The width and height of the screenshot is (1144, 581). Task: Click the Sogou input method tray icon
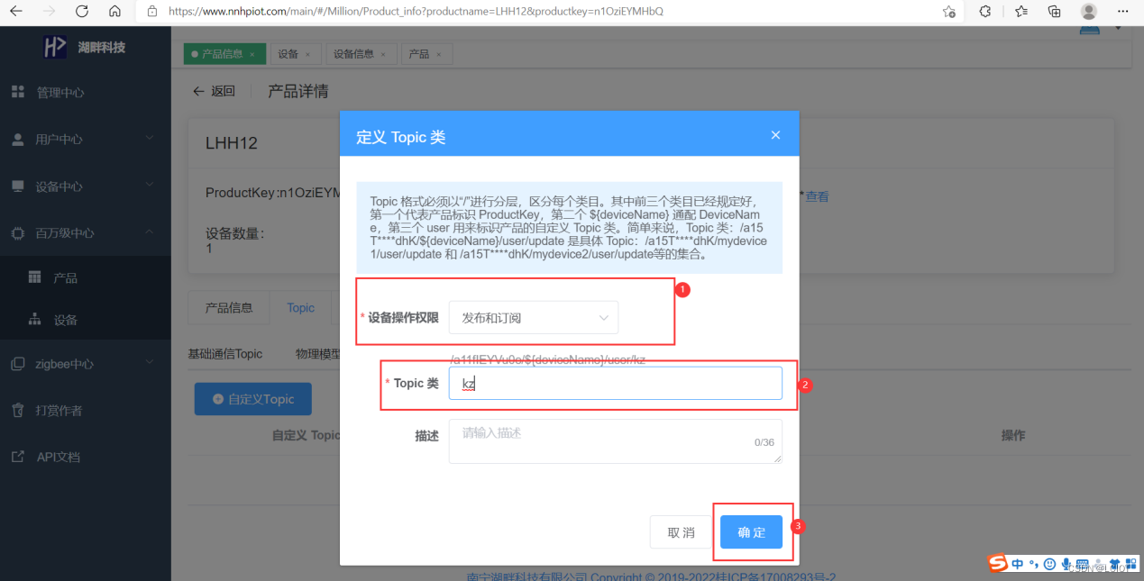[x=996, y=563]
